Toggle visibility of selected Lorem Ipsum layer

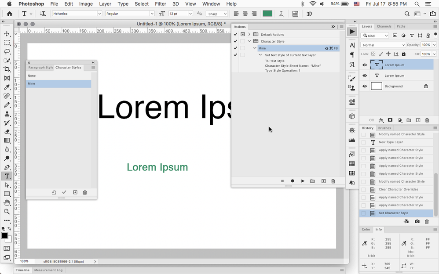point(364,65)
